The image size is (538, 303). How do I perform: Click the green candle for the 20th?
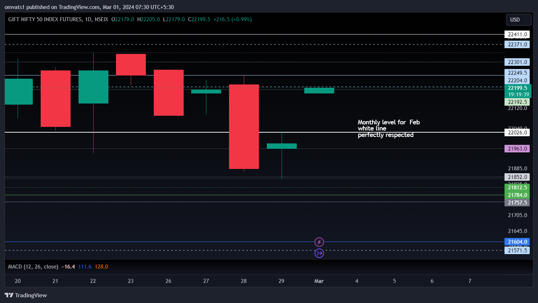pyautogui.click(x=19, y=92)
